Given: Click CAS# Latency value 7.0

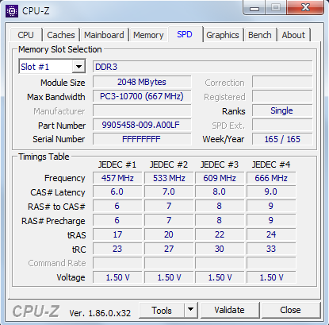Looking at the screenshot, I should coord(169,192).
